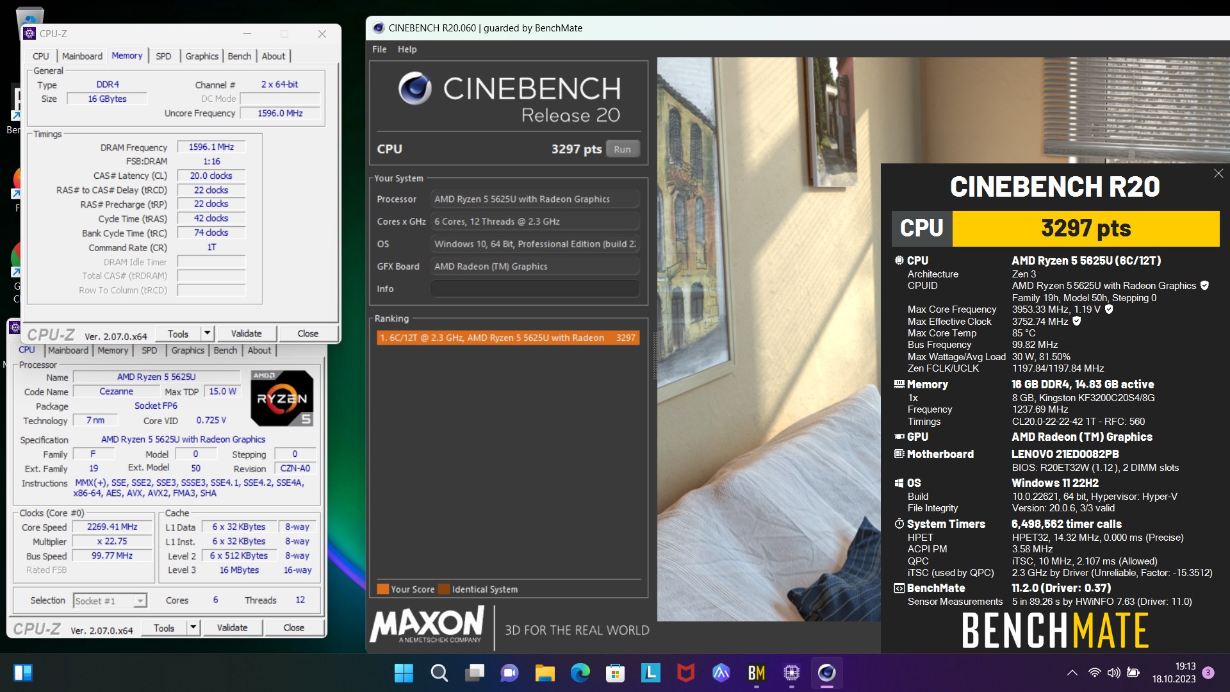Click the Cinebench logo icon in its title bar

tap(379, 28)
